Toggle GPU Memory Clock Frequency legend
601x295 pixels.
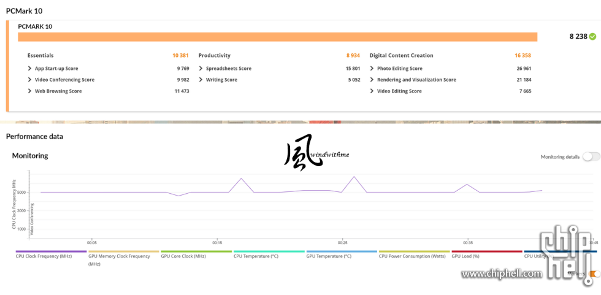point(124,259)
